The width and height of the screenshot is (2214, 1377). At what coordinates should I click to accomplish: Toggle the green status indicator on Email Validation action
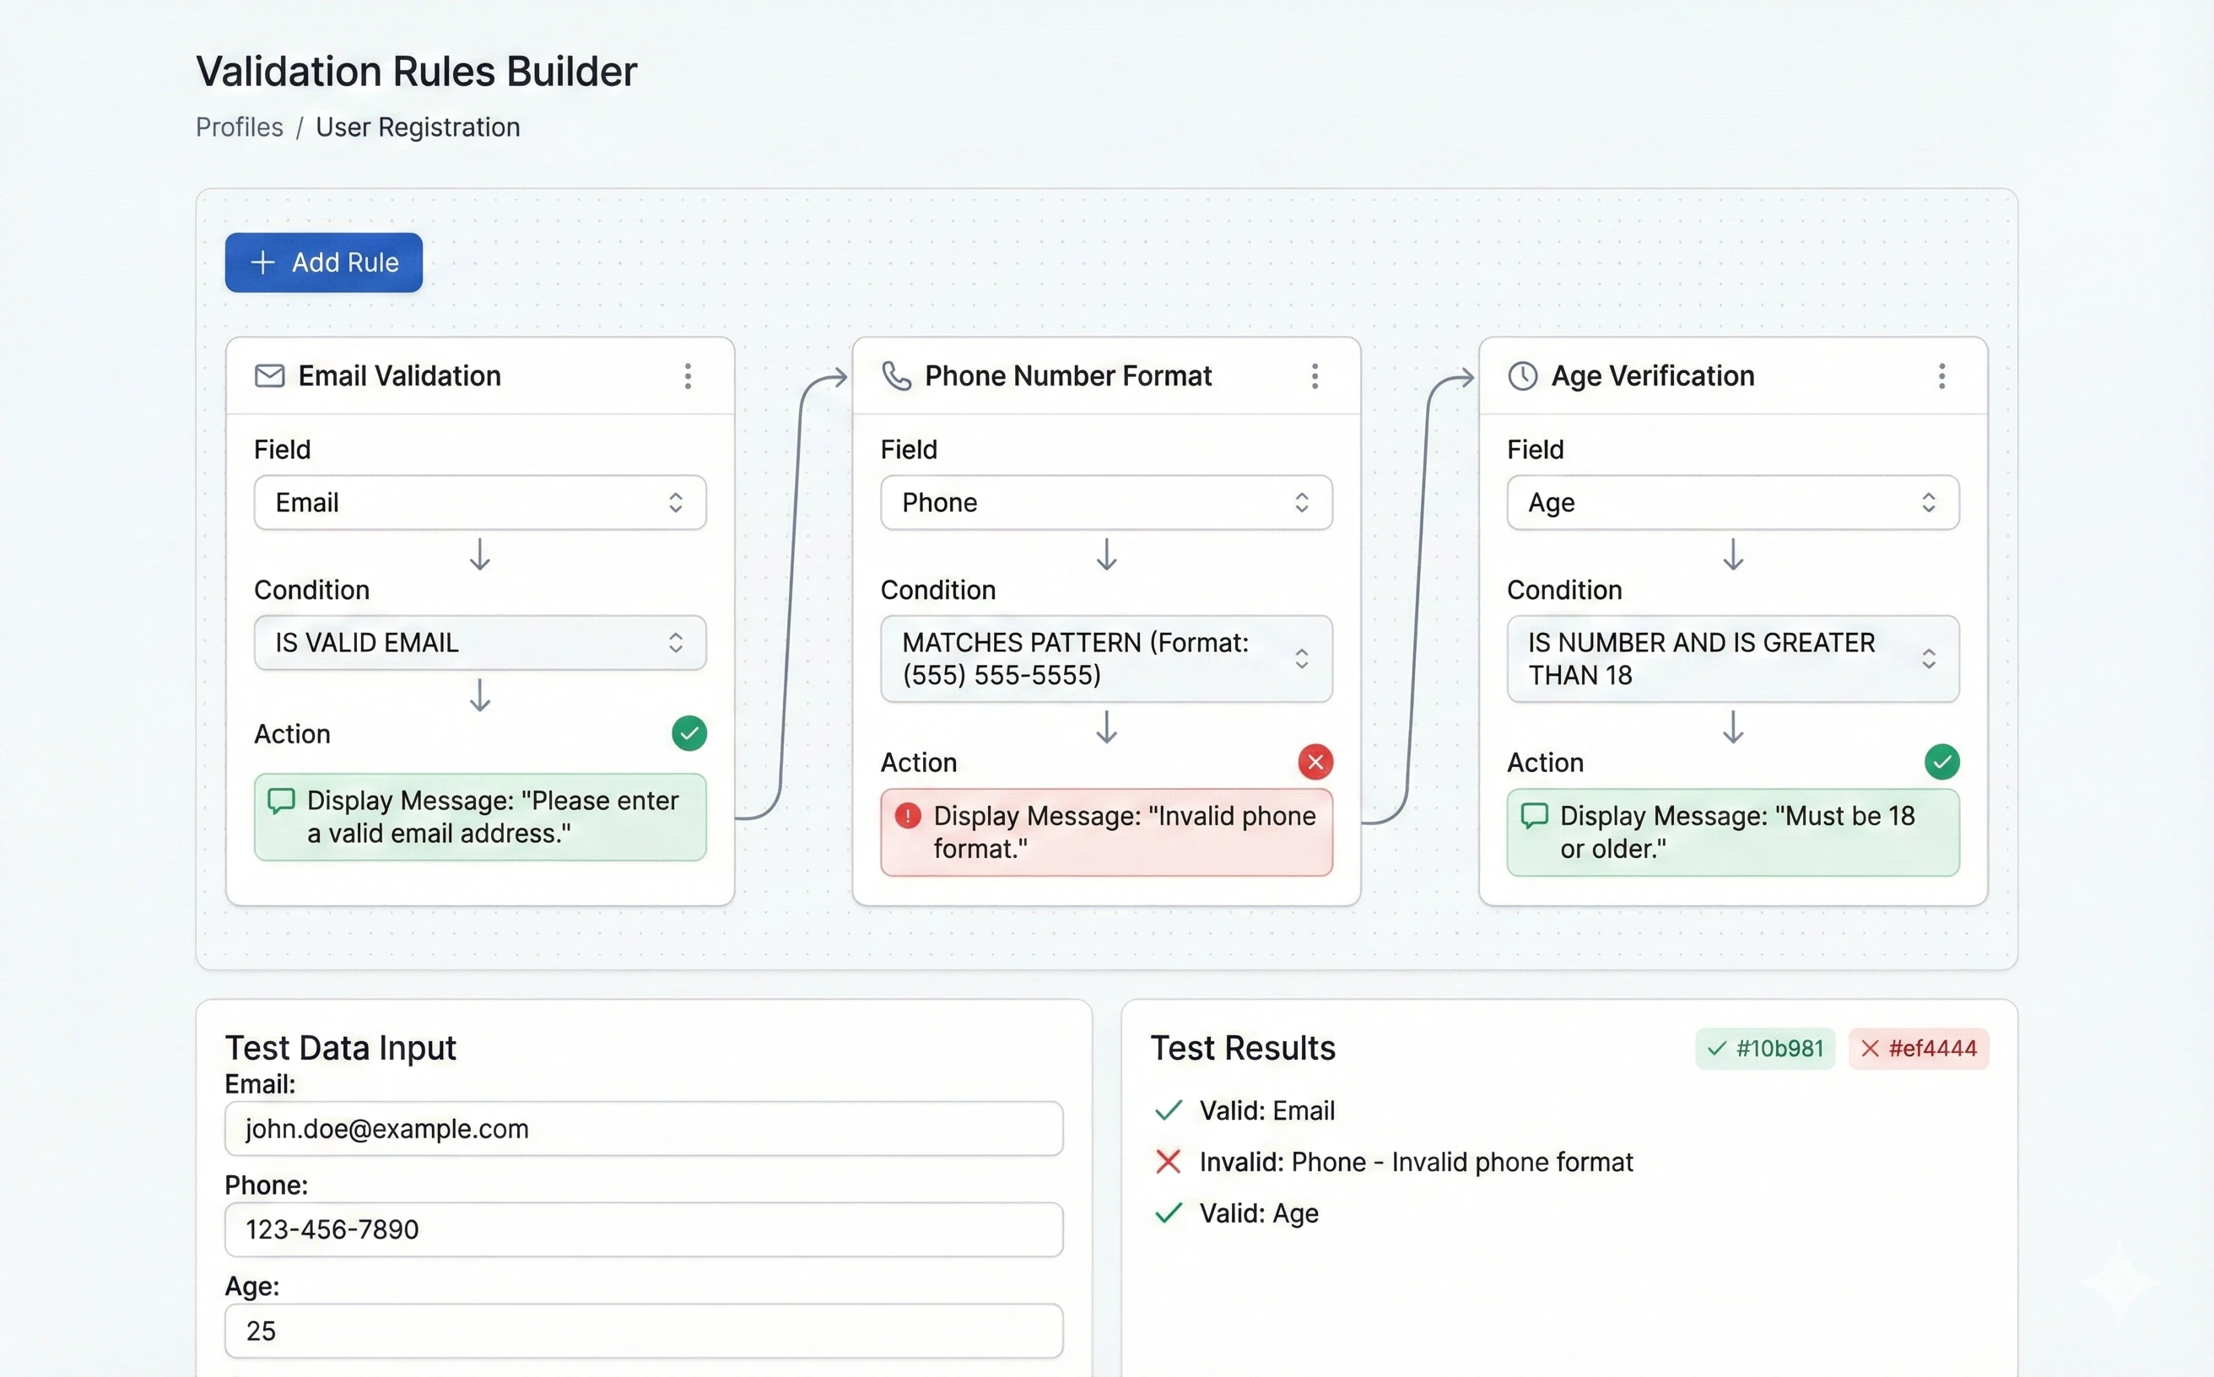[x=689, y=733]
